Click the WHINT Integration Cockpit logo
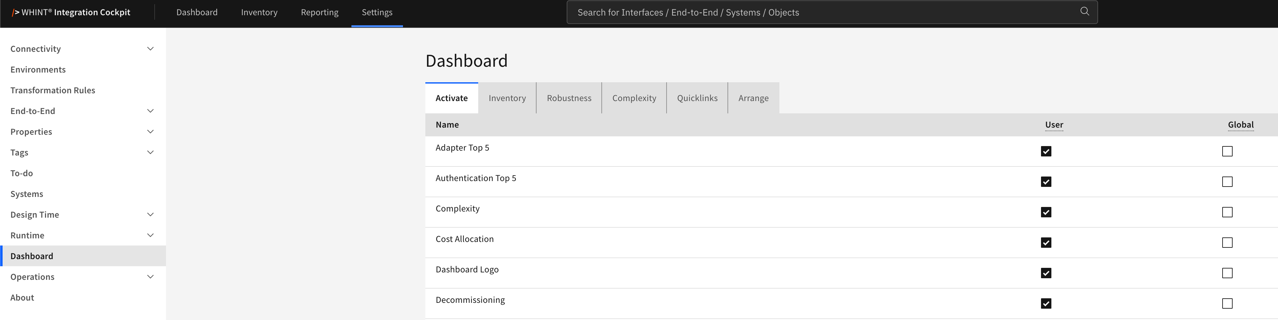The height and width of the screenshot is (320, 1278). 71,12
